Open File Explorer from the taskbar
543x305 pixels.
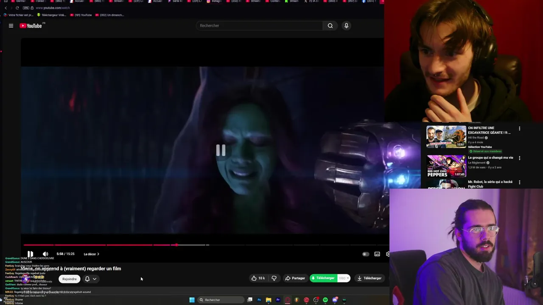point(269,300)
